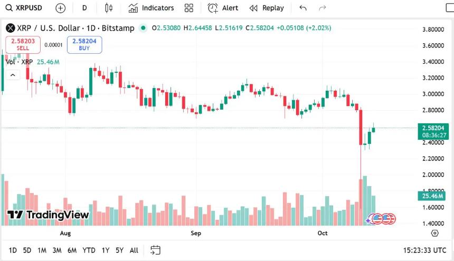Open the layout templates grid icon

coord(189,8)
